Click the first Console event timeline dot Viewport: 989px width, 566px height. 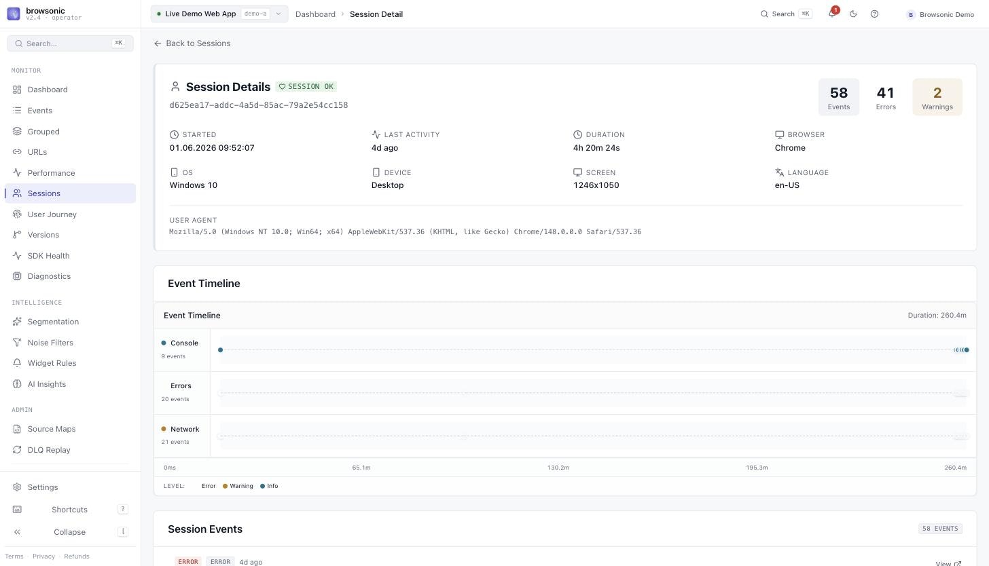[x=220, y=350]
